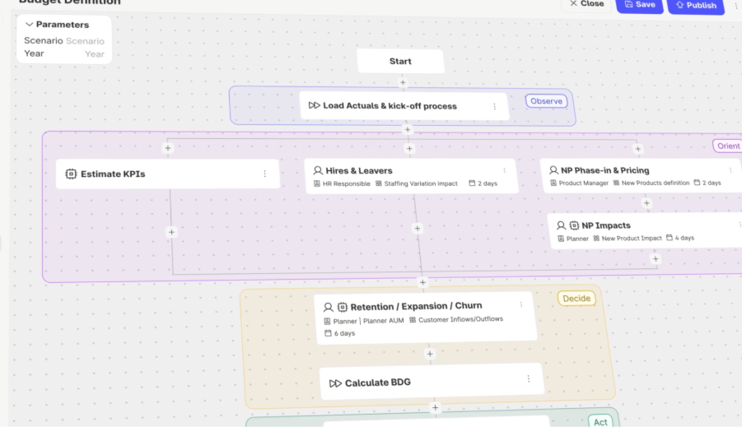The image size is (742, 427).
Task: Click the Year parameter input field
Action: [95, 54]
